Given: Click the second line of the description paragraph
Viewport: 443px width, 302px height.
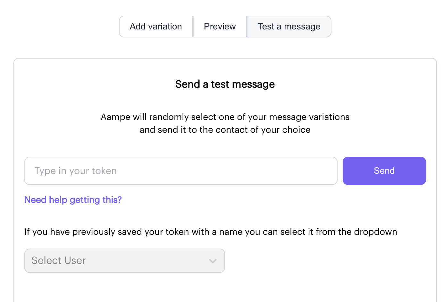Looking at the screenshot, I should [x=225, y=130].
